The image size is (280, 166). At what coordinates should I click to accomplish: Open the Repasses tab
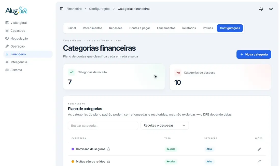[x=116, y=28]
